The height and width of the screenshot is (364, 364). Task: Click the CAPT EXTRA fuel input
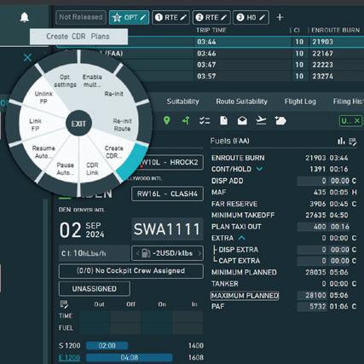point(312,261)
